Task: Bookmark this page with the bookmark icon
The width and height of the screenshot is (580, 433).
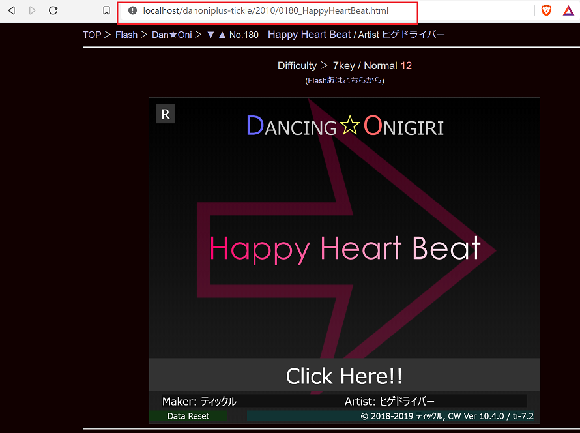Action: click(106, 10)
